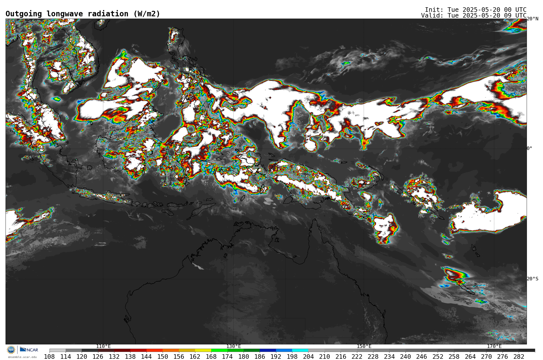Click the 20°N latitude label
The image size is (543, 360).
(x=532, y=19)
